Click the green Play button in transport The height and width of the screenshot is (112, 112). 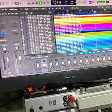coord(40,3)
